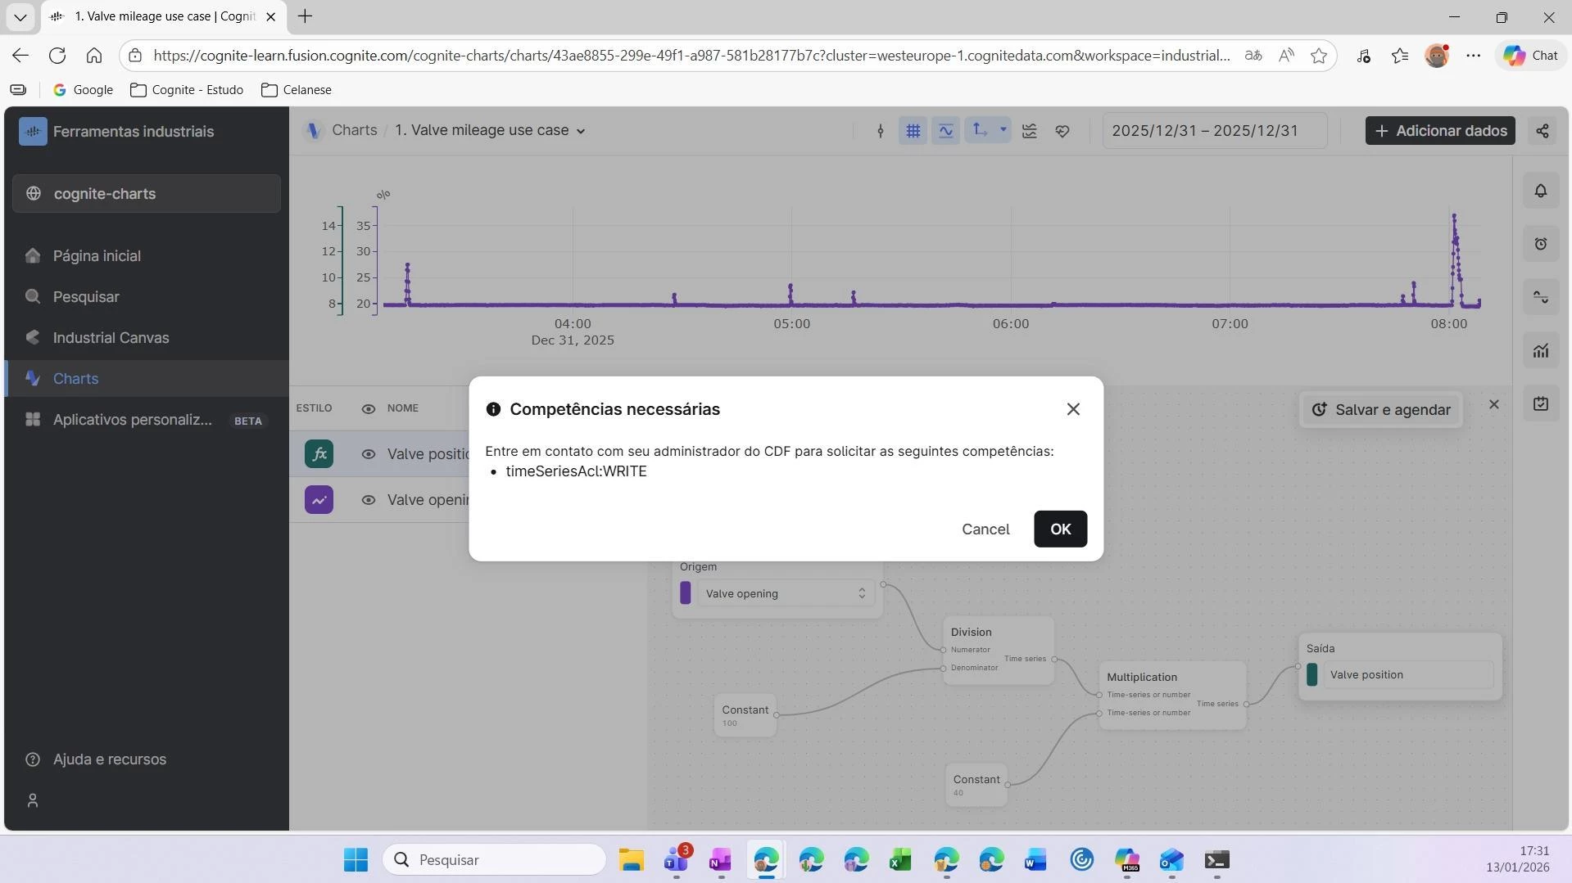This screenshot has width=1572, height=883.
Task: Toggle the grid lines chart option
Action: point(913,131)
